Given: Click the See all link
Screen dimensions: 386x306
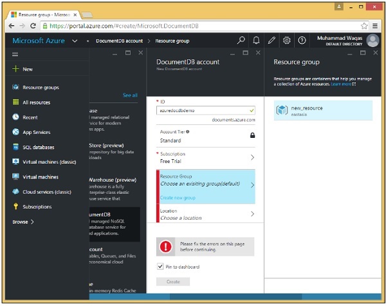Looking at the screenshot, I should [130, 95].
